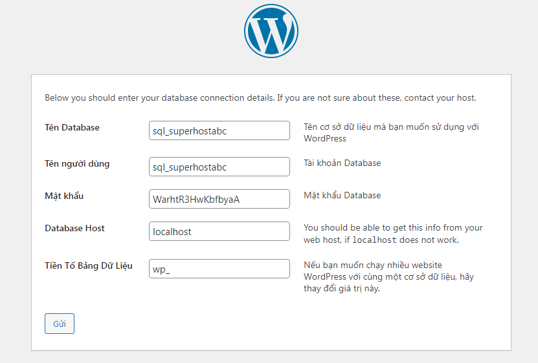The height and width of the screenshot is (363, 538).
Task: Click 'You should be able to get' hint
Action: click(393, 228)
